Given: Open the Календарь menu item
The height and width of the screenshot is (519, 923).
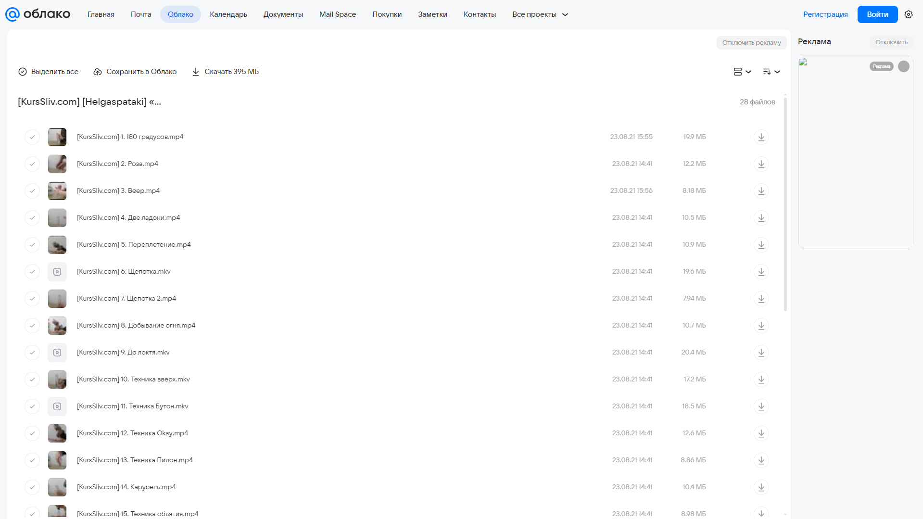Looking at the screenshot, I should pyautogui.click(x=228, y=14).
